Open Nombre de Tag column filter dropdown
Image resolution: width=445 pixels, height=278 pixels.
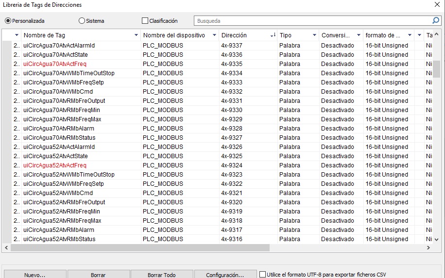[136, 35]
